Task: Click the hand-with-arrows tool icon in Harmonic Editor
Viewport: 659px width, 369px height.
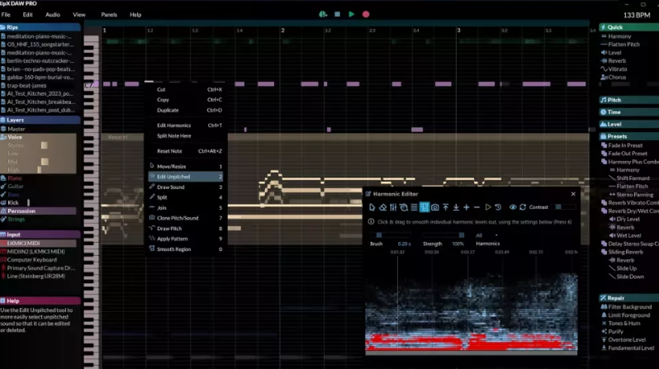Action: pyautogui.click(x=404, y=207)
